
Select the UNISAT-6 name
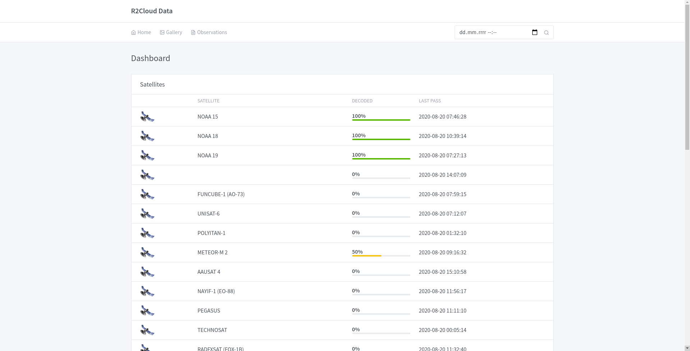click(x=208, y=214)
